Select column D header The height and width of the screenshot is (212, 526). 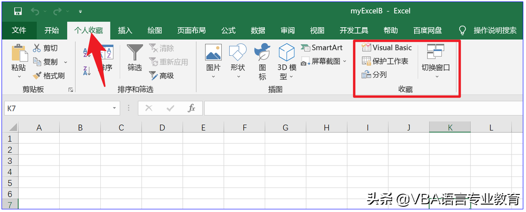pyautogui.click(x=162, y=128)
